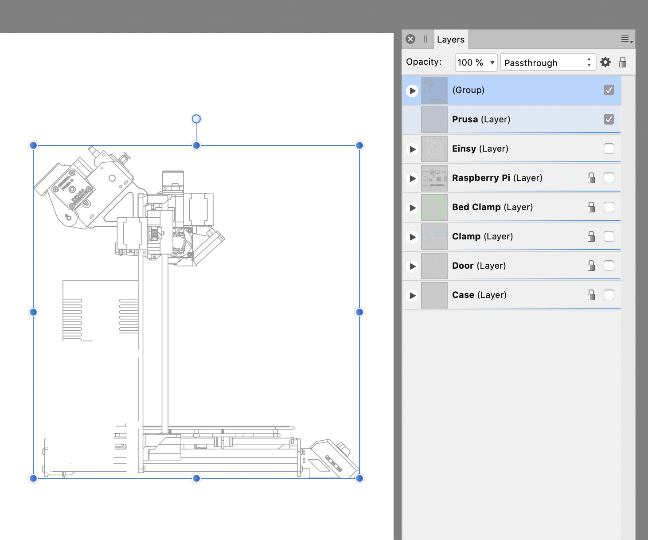This screenshot has height=540, width=648.
Task: Open the opacity percentage dropdown arrow
Action: point(492,63)
